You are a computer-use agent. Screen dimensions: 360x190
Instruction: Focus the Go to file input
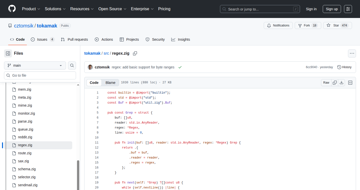[x=40, y=75]
